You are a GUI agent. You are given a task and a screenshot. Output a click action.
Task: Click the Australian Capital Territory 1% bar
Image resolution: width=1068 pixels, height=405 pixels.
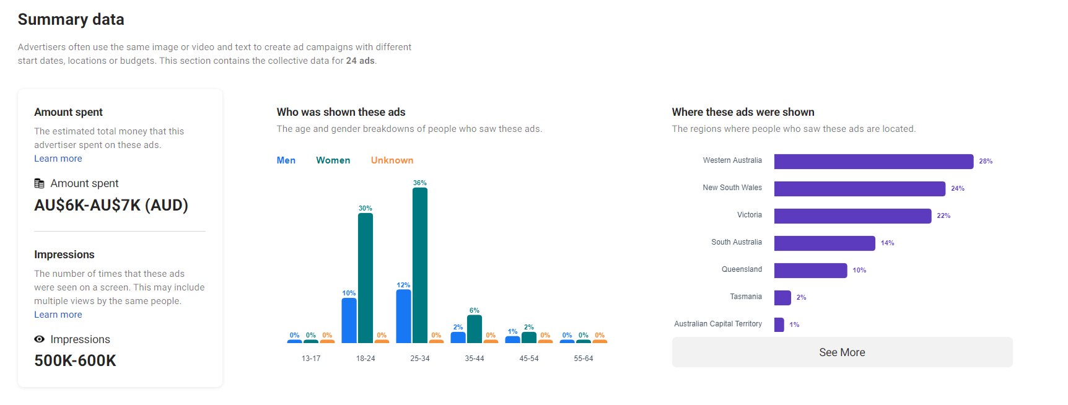click(x=779, y=324)
